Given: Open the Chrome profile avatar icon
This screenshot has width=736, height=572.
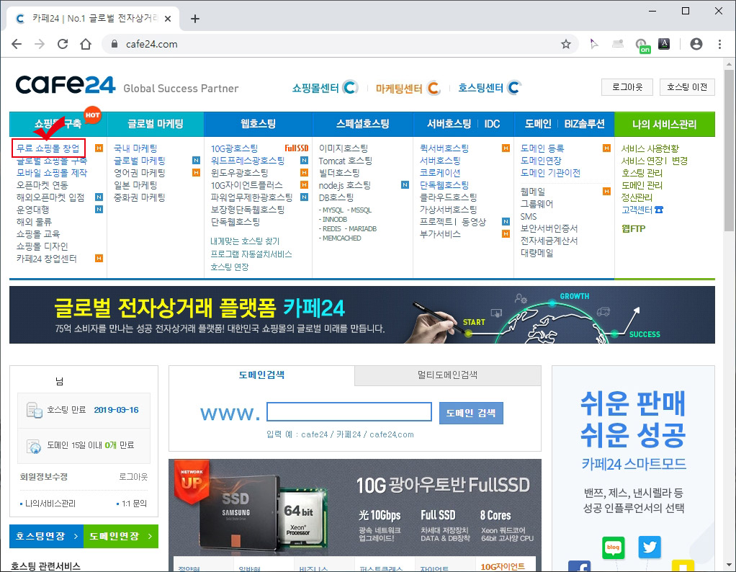Looking at the screenshot, I should pos(696,44).
